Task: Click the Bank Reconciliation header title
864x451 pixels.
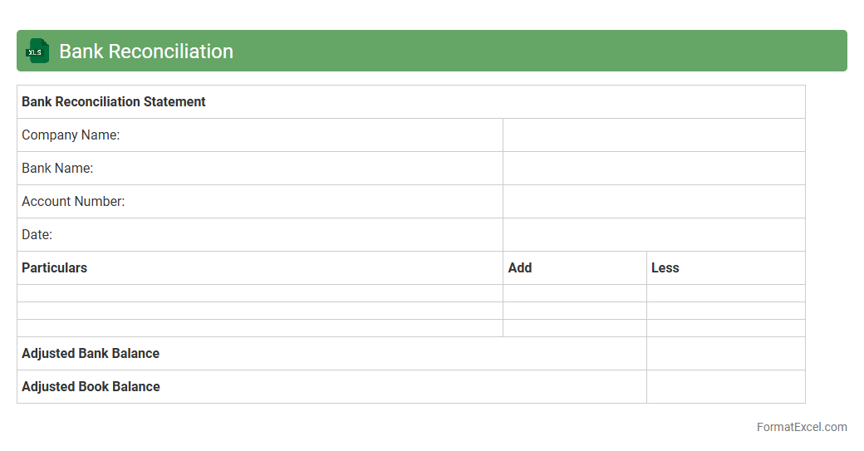Action: [x=146, y=51]
